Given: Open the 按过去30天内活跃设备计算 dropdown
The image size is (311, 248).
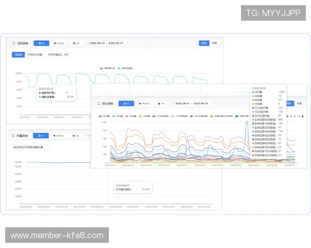Looking at the screenshot, I should pos(32,147).
